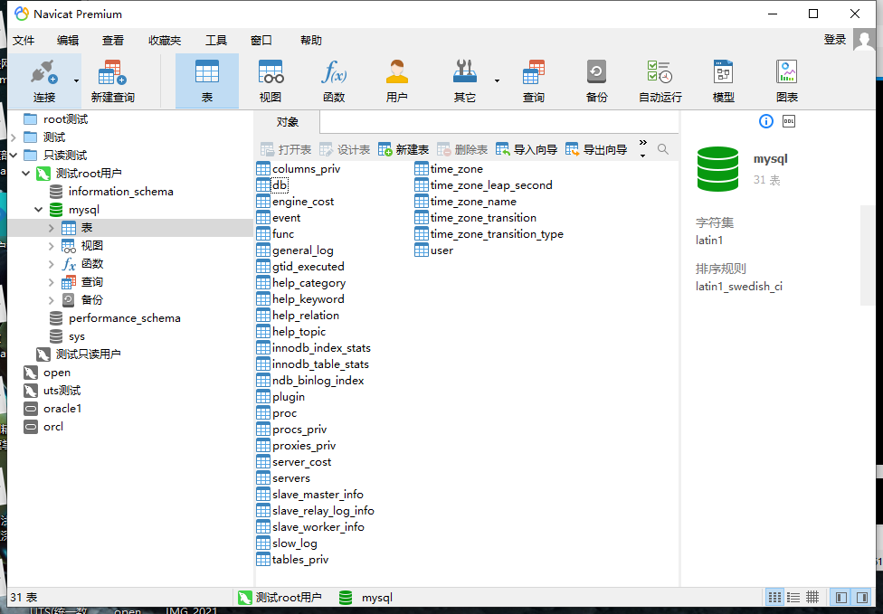
Task: Click 设计表 (Design Table) button
Action: (345, 150)
